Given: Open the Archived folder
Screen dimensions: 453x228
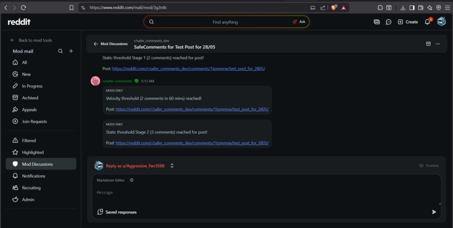Looking at the screenshot, I should point(41,98).
